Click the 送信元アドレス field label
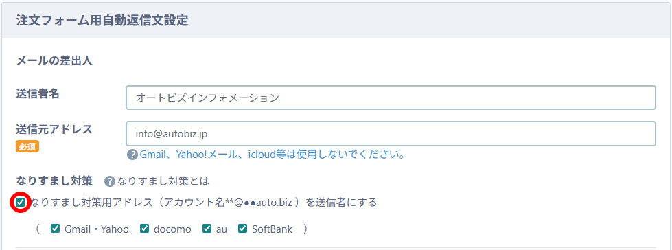The image size is (672, 250). pyautogui.click(x=54, y=129)
